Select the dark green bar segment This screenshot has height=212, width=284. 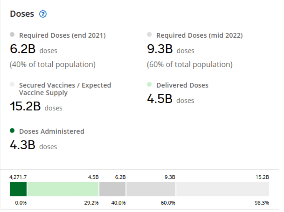[18, 189]
